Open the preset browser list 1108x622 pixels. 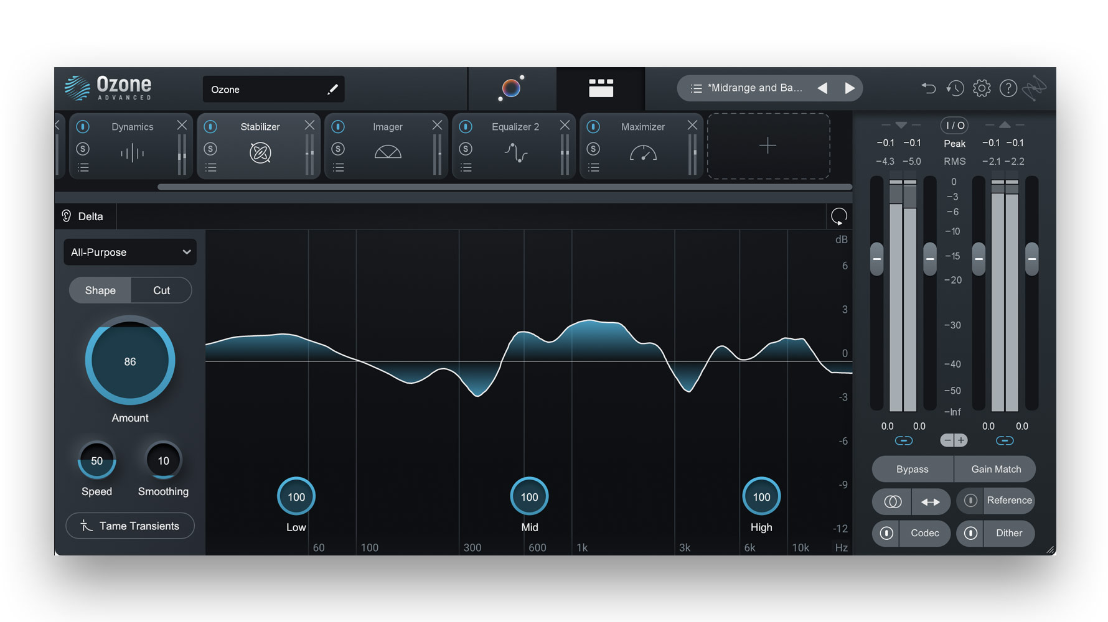(x=696, y=88)
